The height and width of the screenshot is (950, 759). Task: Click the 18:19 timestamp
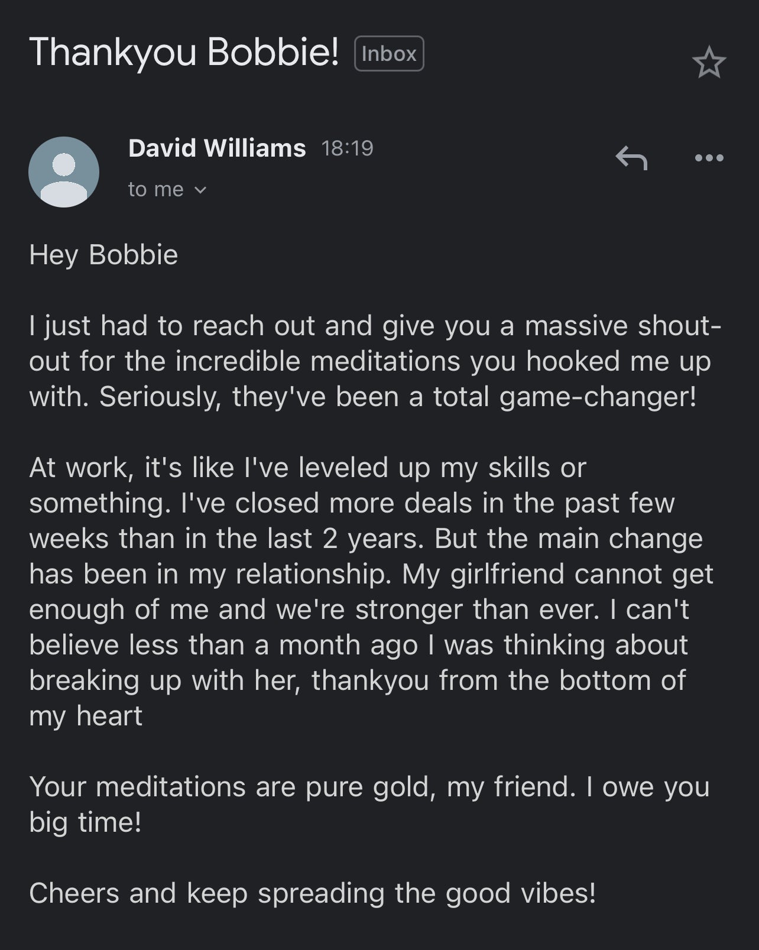click(347, 148)
